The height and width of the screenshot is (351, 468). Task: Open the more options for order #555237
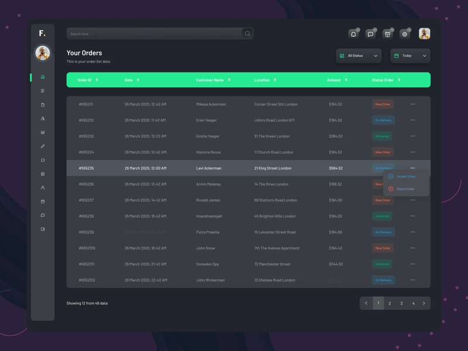(x=412, y=200)
